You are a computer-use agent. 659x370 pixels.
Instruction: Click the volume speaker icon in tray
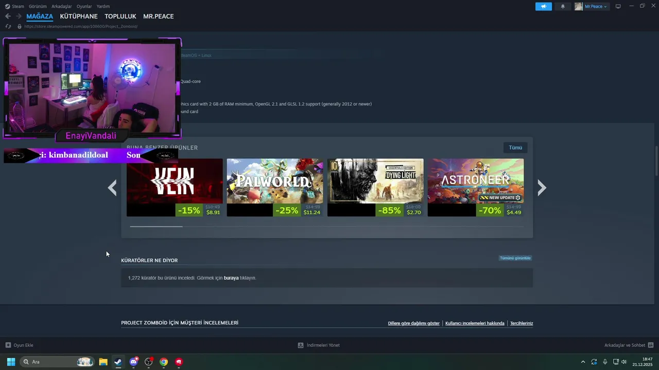624,362
